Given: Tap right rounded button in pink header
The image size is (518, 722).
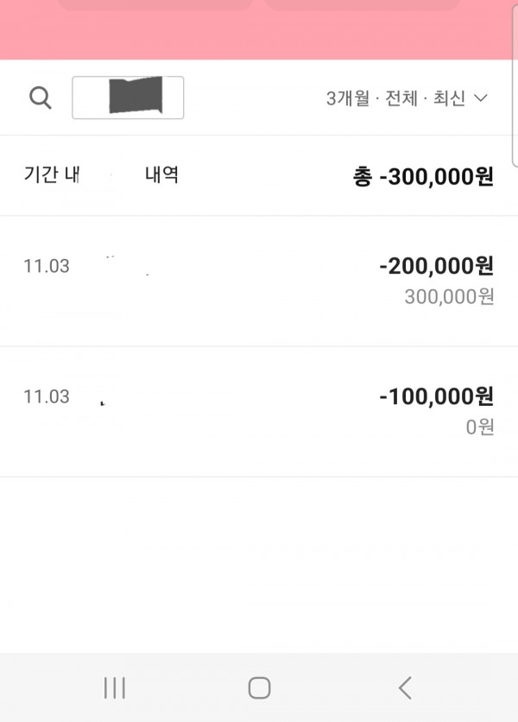Looking at the screenshot, I should point(363,4).
